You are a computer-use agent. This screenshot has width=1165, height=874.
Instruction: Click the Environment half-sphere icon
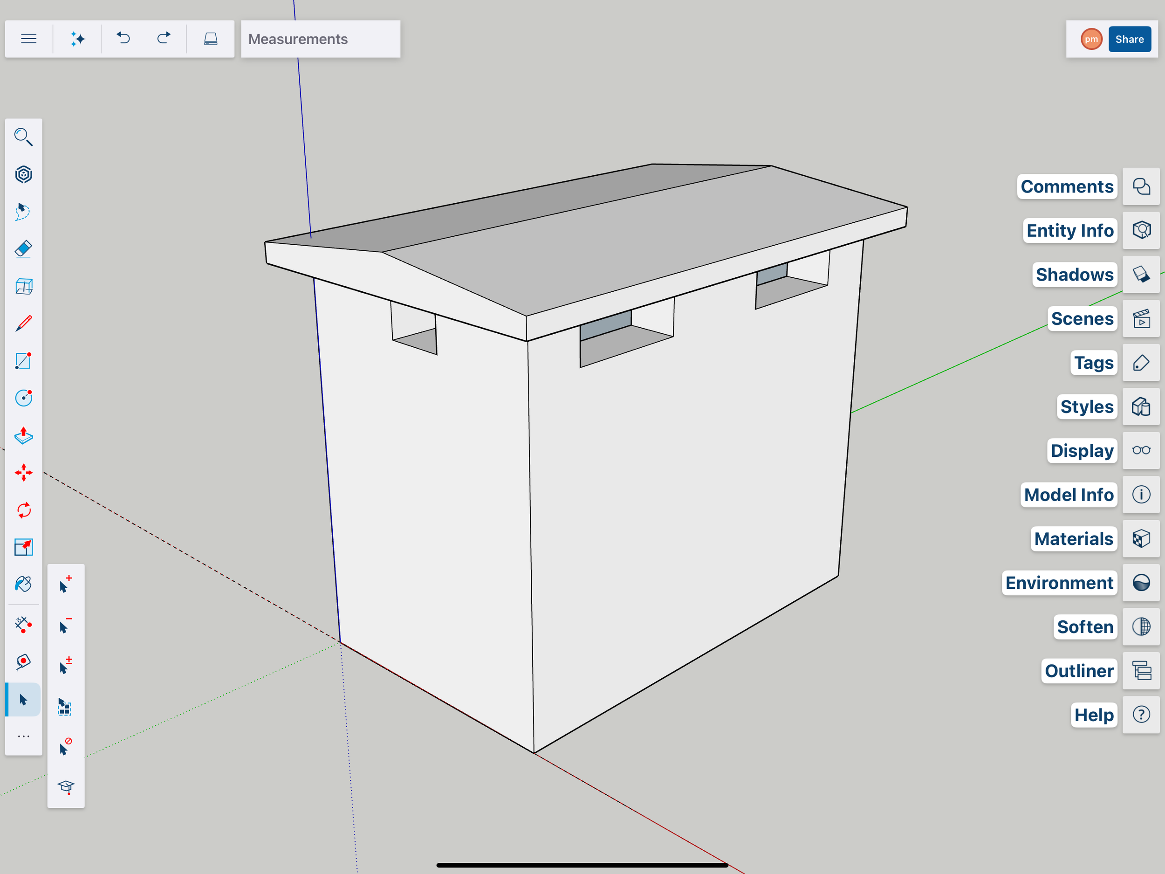(x=1141, y=583)
